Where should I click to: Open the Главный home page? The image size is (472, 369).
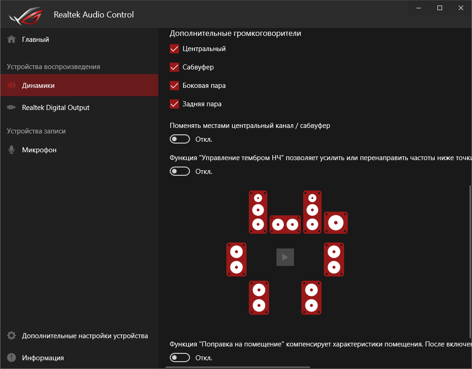(35, 40)
